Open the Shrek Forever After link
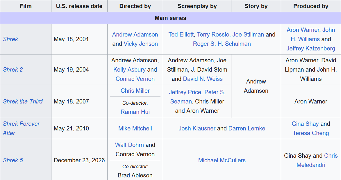The width and height of the screenshot is (341, 180). pos(21,128)
